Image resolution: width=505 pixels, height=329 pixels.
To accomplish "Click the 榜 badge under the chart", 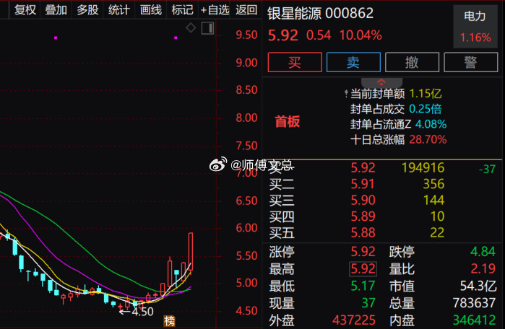I will click(x=169, y=320).
